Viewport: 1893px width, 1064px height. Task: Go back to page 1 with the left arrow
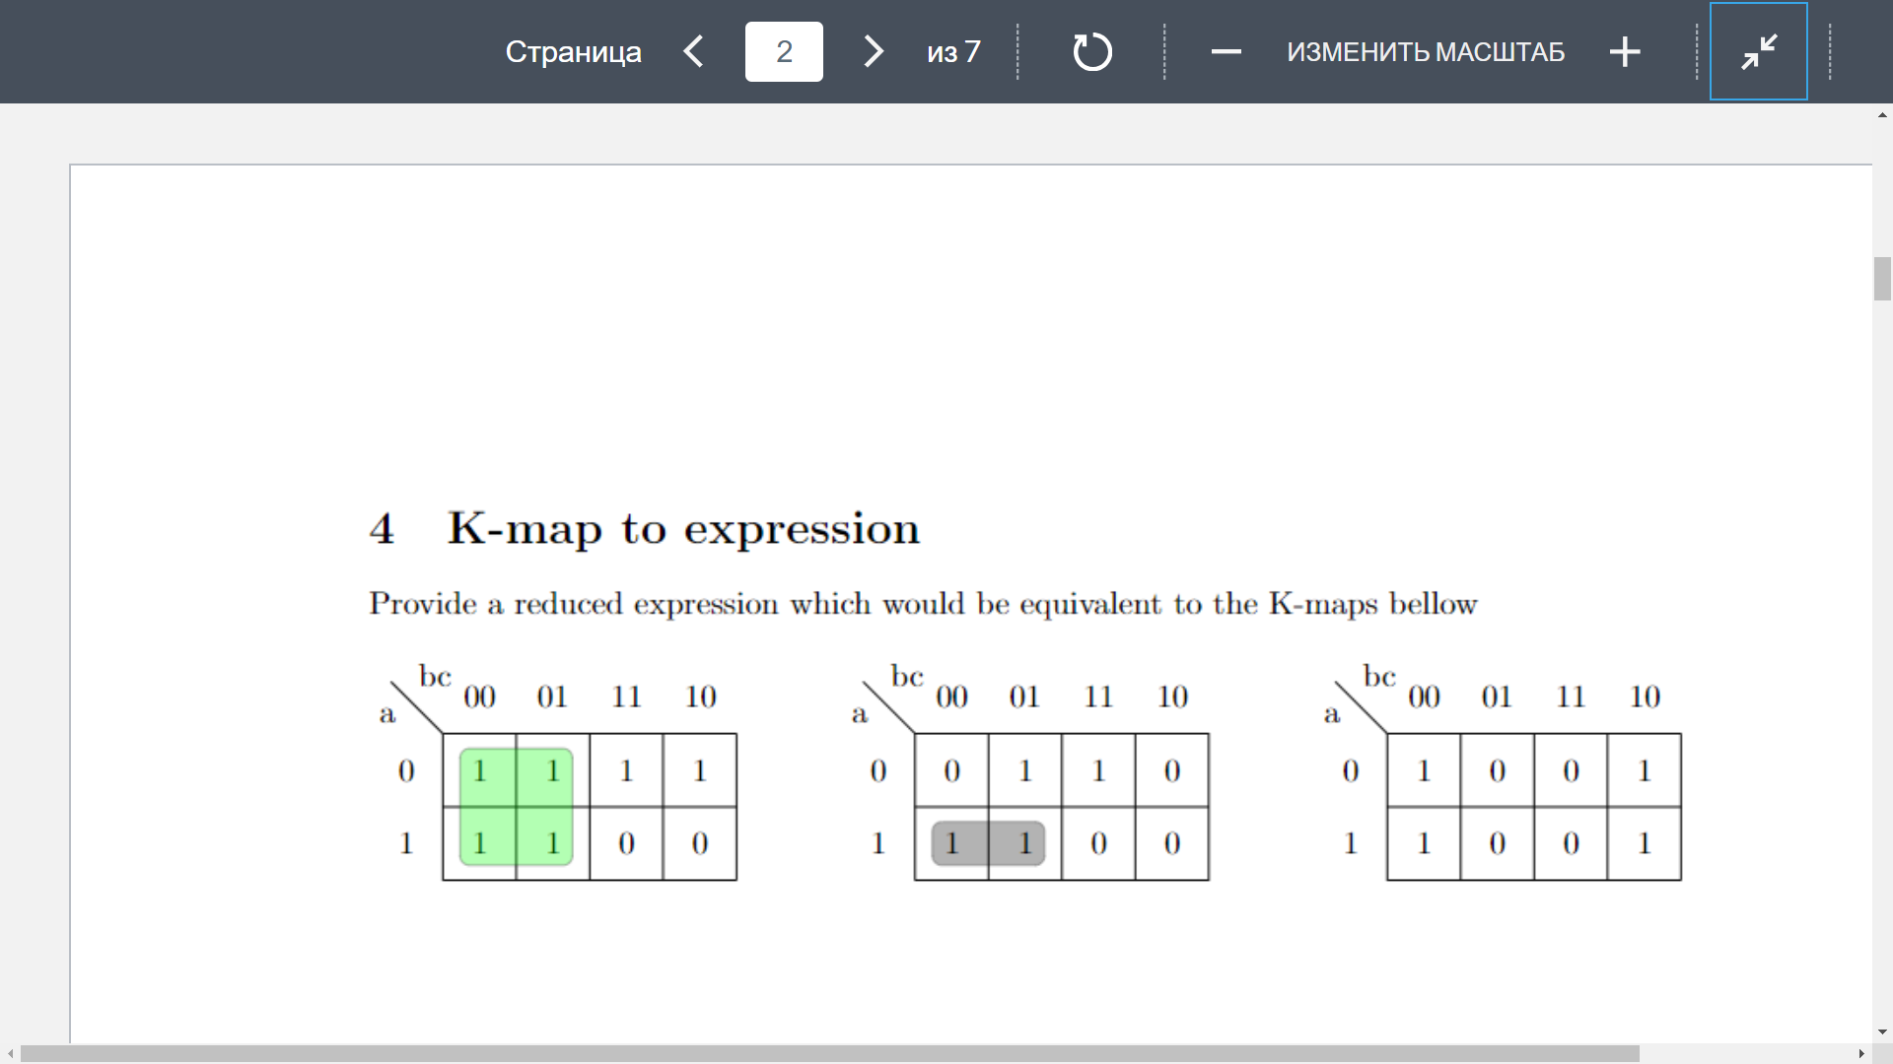[693, 52]
